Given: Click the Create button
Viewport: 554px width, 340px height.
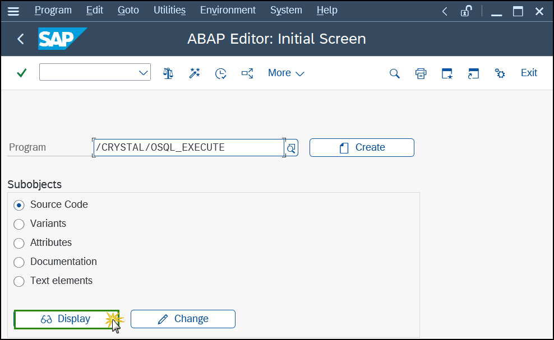Looking at the screenshot, I should point(362,147).
